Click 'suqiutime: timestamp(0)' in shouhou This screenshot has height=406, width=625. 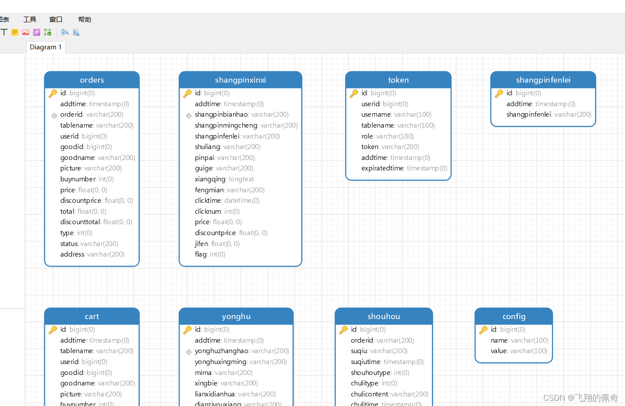387,362
